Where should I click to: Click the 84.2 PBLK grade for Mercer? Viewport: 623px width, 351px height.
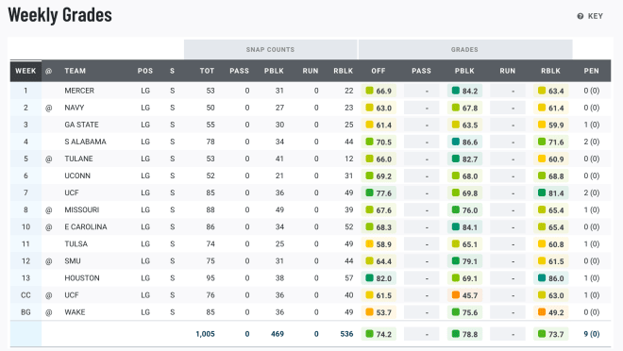coord(464,91)
